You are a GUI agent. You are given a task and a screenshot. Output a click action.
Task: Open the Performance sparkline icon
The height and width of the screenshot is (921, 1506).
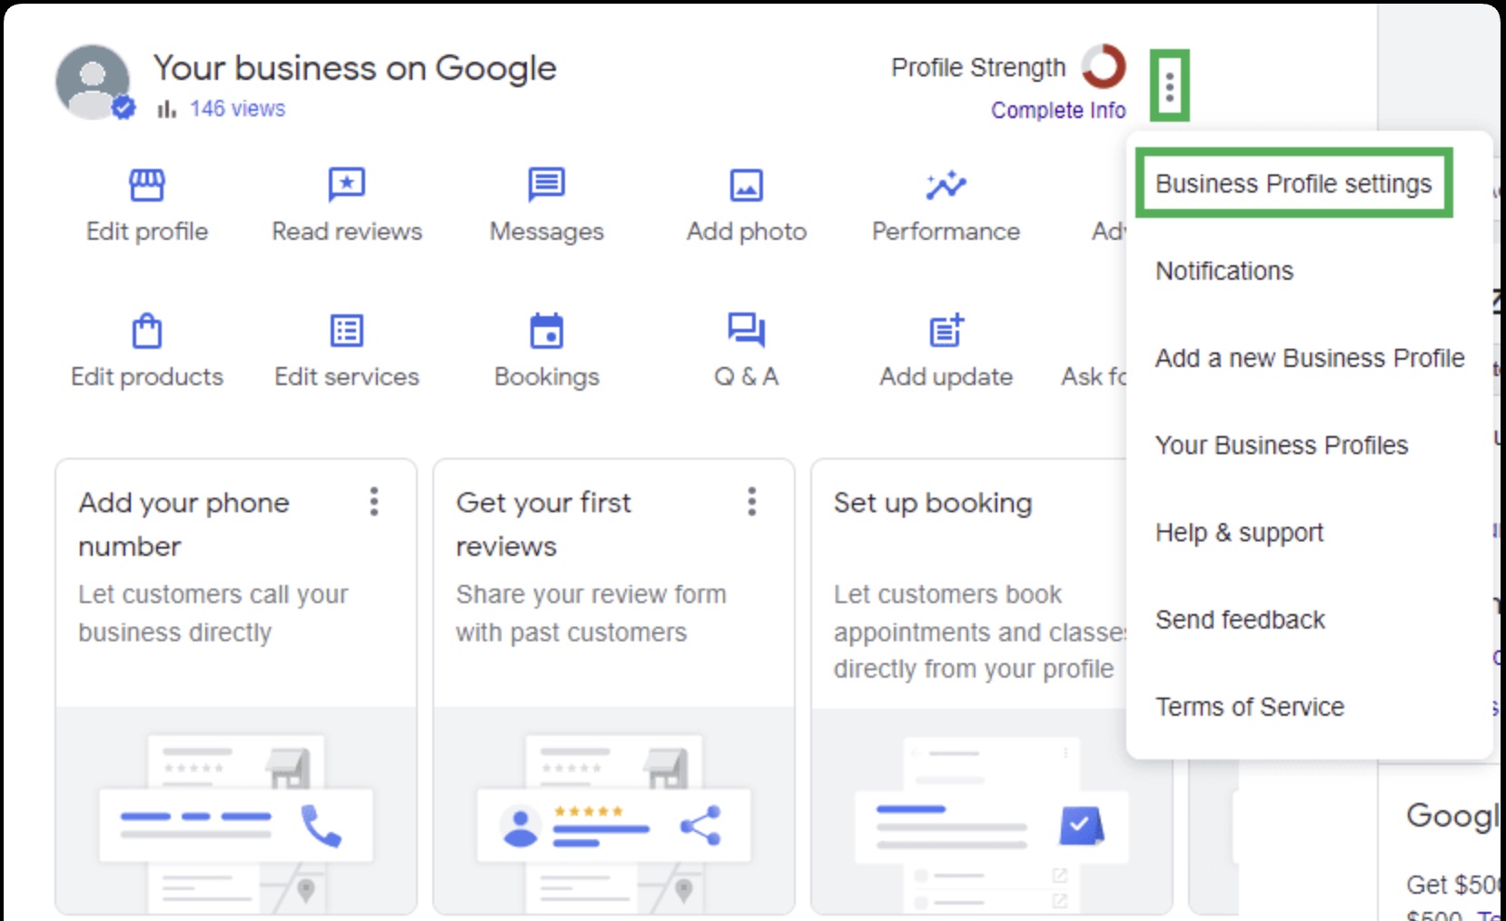coord(946,185)
